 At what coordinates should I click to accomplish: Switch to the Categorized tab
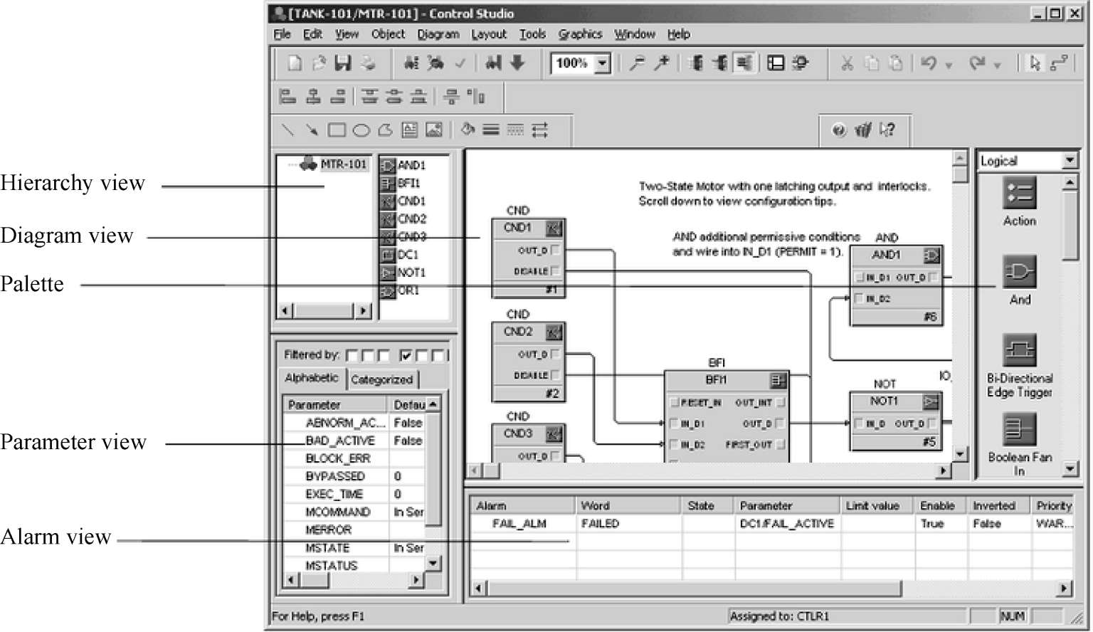tap(381, 379)
